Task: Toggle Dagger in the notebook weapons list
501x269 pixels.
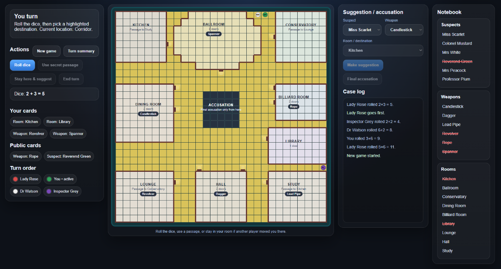Action: tap(449, 116)
